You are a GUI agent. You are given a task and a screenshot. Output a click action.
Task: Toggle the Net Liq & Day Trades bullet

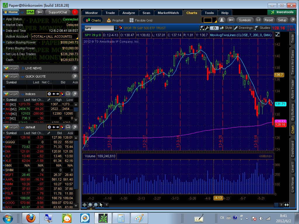pyautogui.click(x=4, y=54)
